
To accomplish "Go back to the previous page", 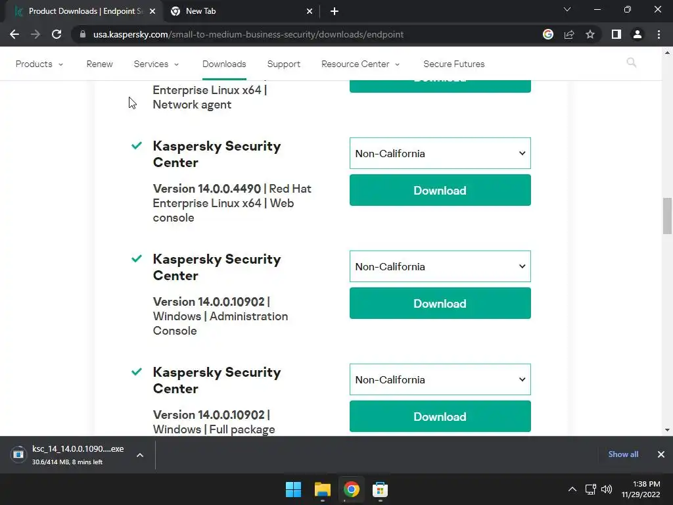I will [x=14, y=34].
